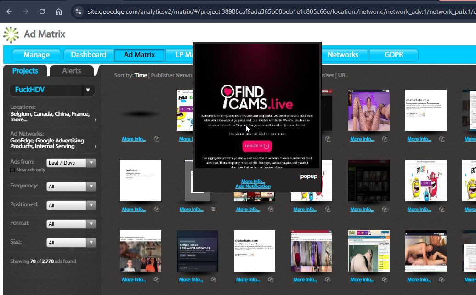Image resolution: width=476 pixels, height=295 pixels.
Task: Copy icon right of the popup in top row
Action: 328,139
